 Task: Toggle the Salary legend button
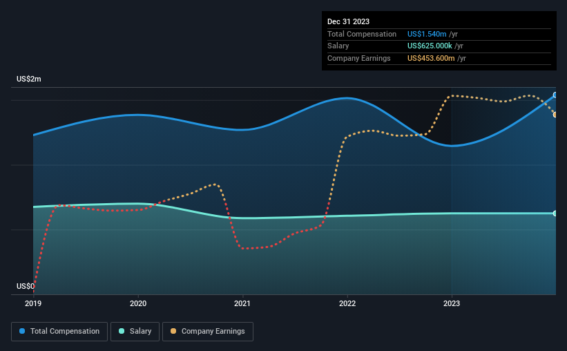pos(135,332)
